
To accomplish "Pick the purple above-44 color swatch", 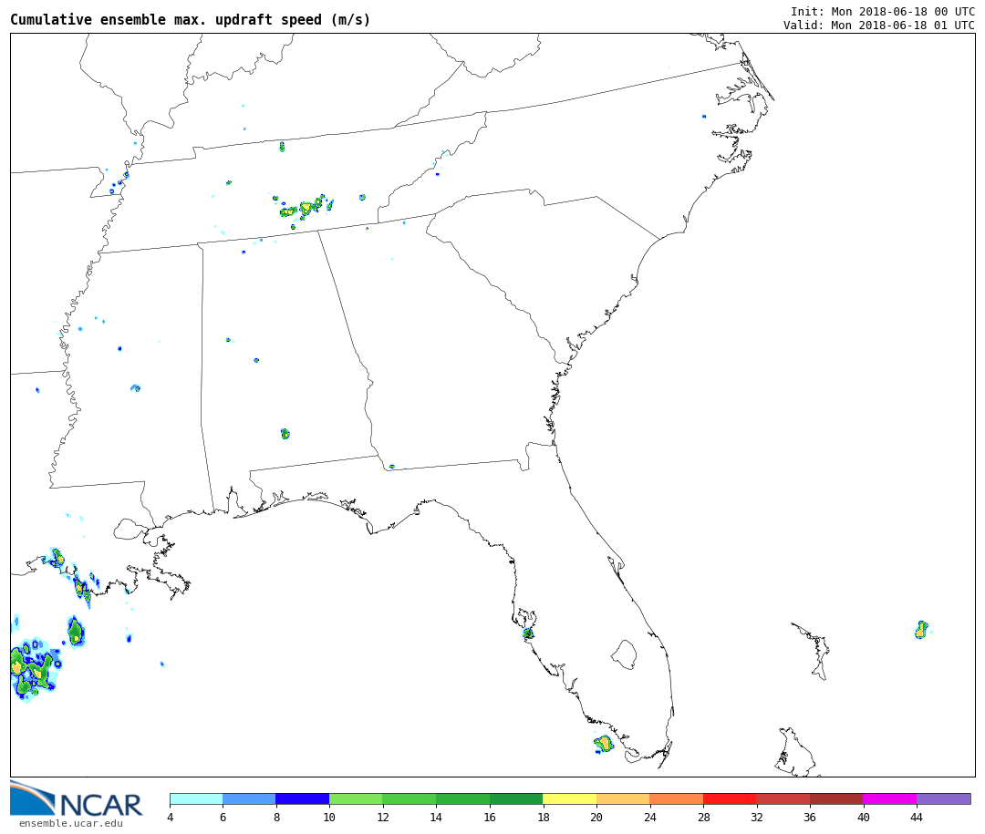I will click(x=944, y=798).
